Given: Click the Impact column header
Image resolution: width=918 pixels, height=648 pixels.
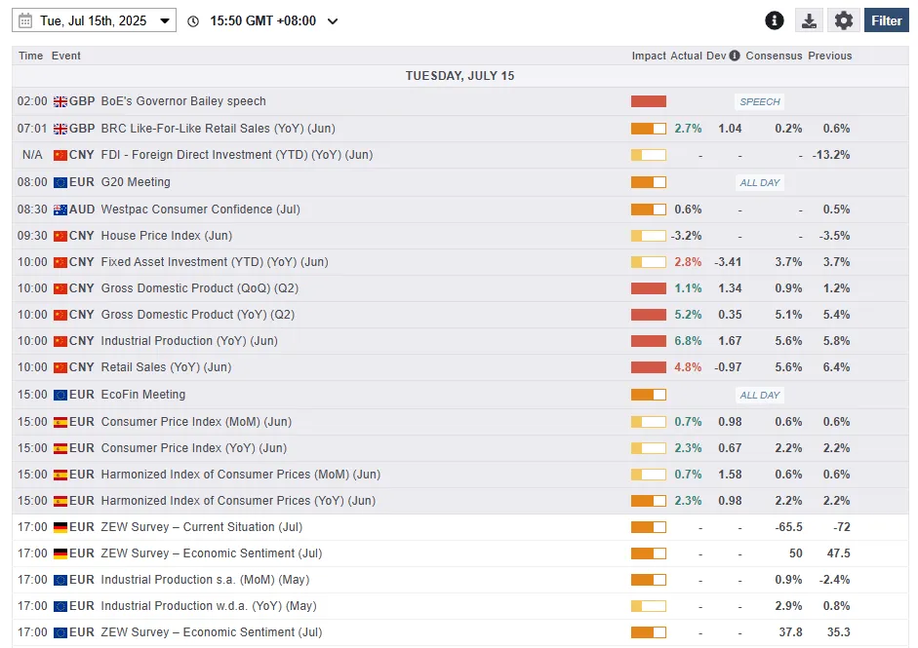Looking at the screenshot, I should (x=649, y=56).
